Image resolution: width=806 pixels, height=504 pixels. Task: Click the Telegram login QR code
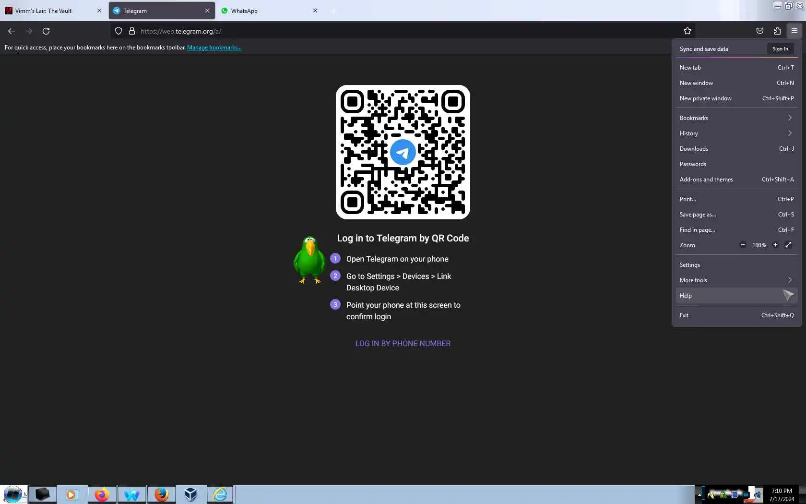click(403, 152)
